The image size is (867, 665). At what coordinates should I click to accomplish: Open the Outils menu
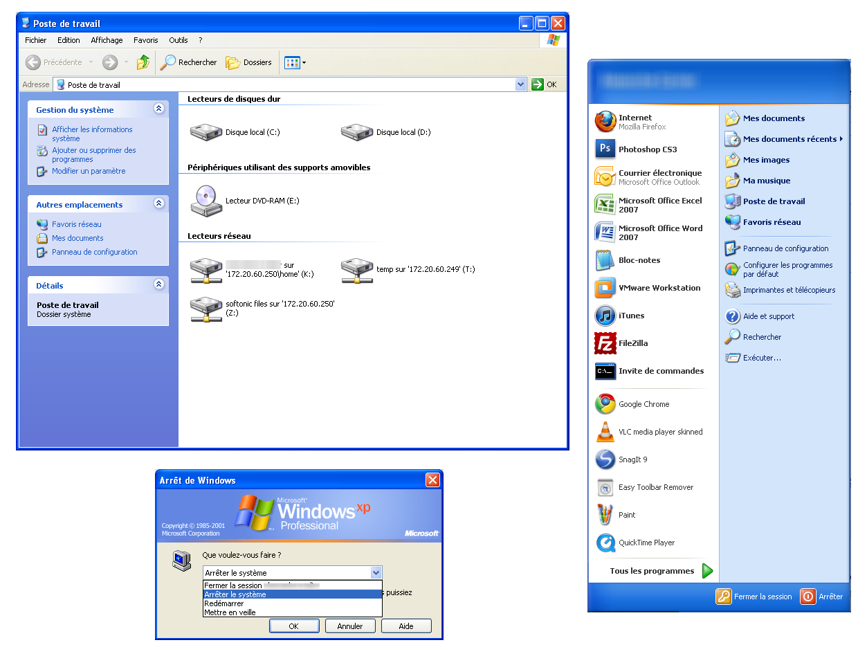[x=178, y=40]
